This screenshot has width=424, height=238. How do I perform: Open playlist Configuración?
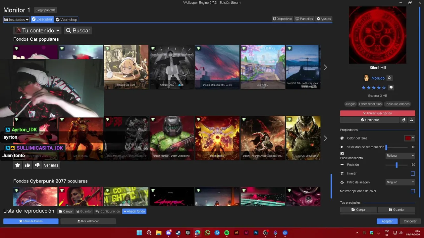108,211
